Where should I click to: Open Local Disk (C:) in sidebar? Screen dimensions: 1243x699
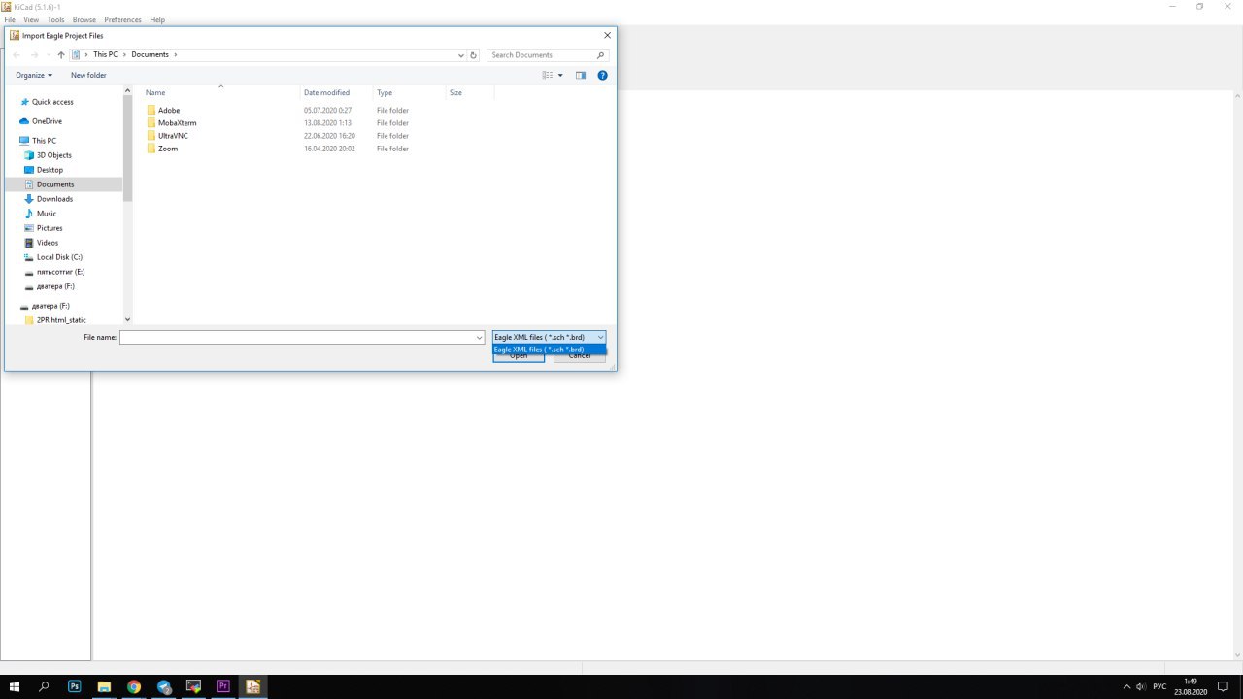coord(59,257)
